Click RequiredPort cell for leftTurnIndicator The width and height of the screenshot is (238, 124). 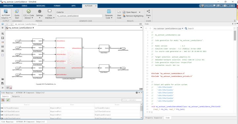pos(72,112)
